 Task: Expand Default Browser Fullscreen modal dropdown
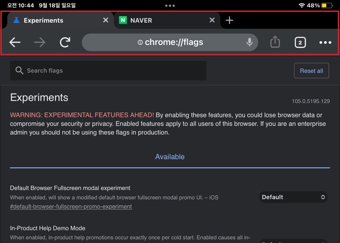click(x=293, y=197)
